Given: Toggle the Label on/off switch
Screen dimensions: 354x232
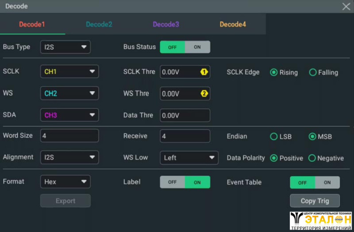Looking at the screenshot, I should [185, 182].
